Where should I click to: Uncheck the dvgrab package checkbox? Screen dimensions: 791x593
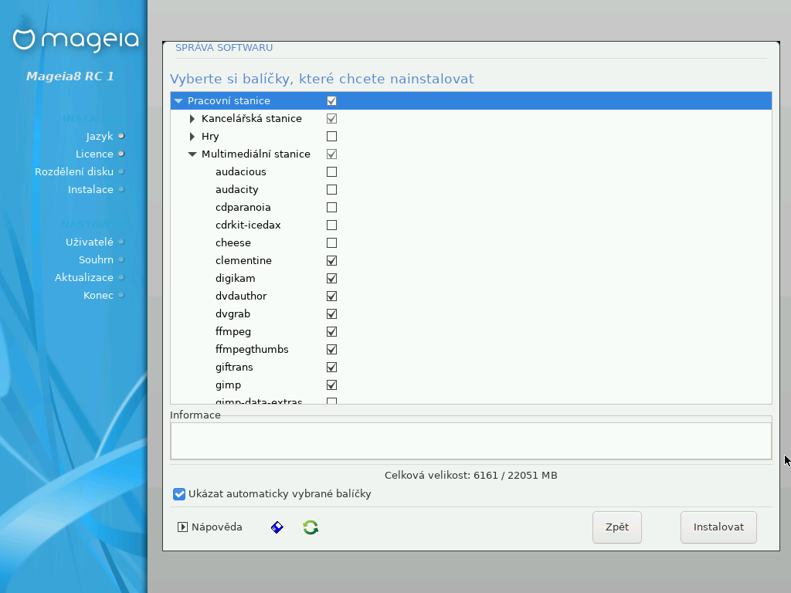coord(331,313)
